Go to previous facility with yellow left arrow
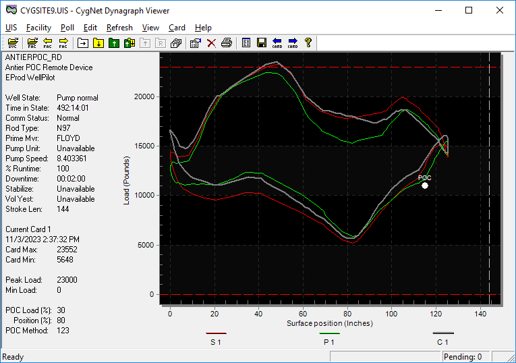Viewport: 516px width, 363px height. 48,43
